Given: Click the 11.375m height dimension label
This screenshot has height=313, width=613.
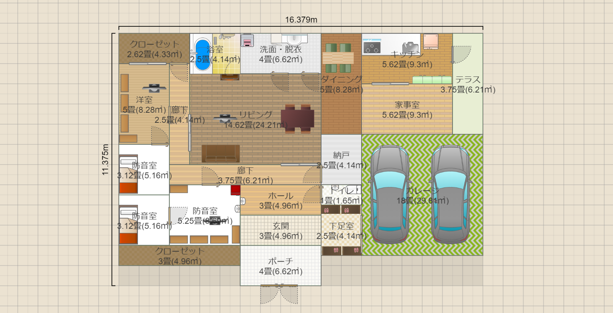Looking at the screenshot, I should (105, 160).
